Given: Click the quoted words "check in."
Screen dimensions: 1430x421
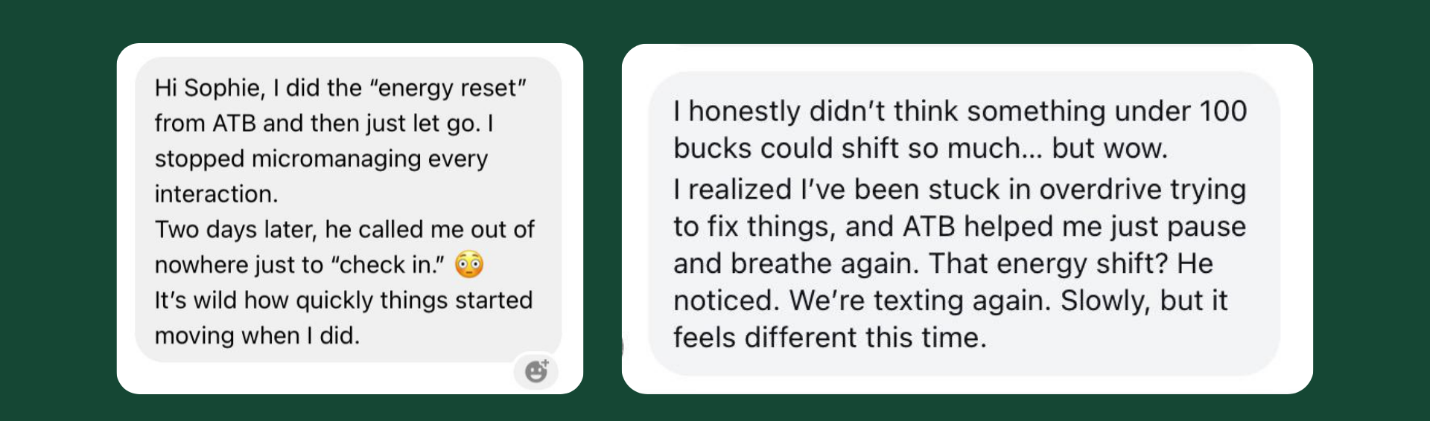Looking at the screenshot, I should (x=387, y=265).
